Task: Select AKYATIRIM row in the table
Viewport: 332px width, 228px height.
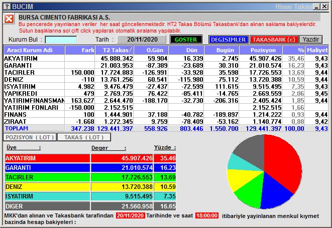Action: pyautogui.click(x=166, y=58)
